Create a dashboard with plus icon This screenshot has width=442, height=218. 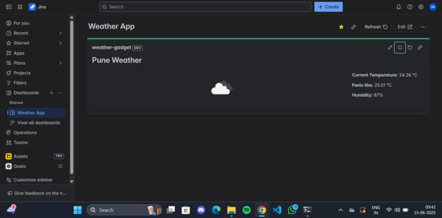click(x=52, y=93)
